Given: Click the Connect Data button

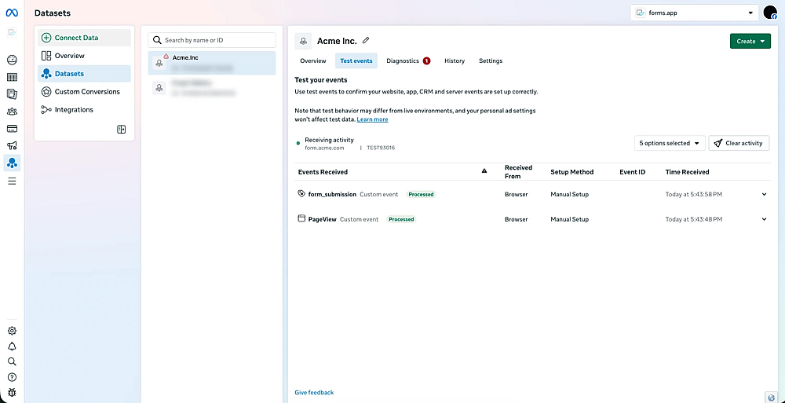Looking at the screenshot, I should coord(84,38).
